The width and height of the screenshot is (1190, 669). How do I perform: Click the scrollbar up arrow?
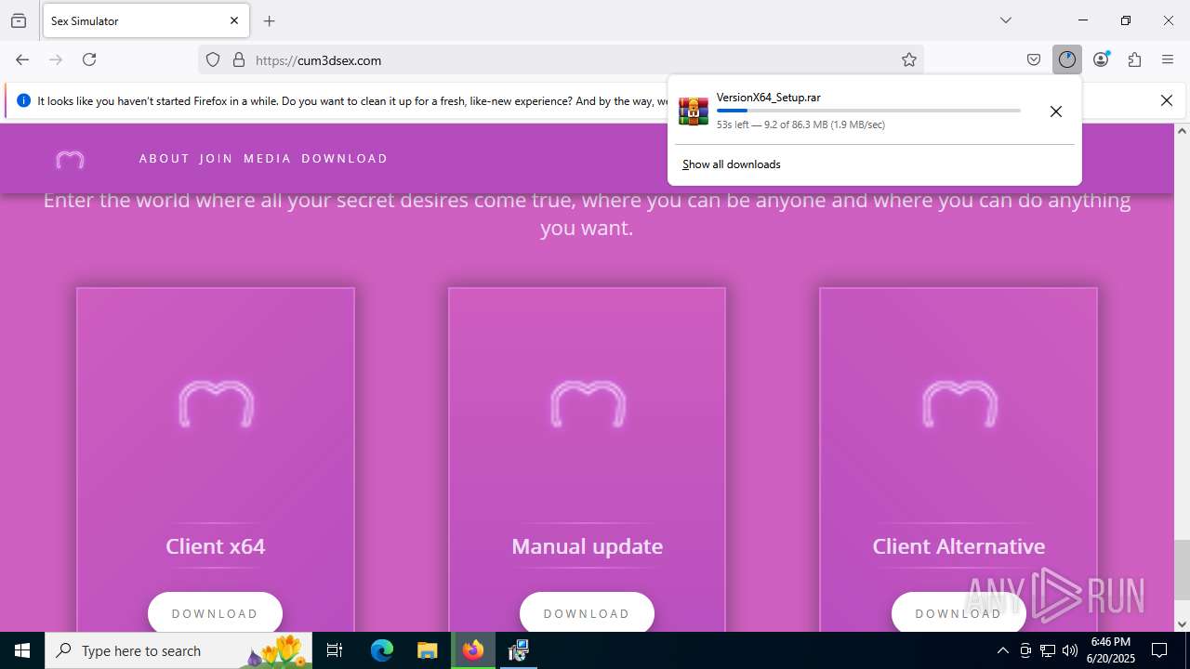point(1183,131)
